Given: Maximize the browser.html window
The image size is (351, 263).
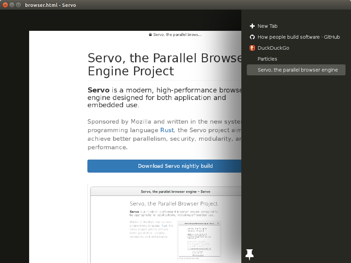Looking at the screenshot, I should (x=19, y=5).
